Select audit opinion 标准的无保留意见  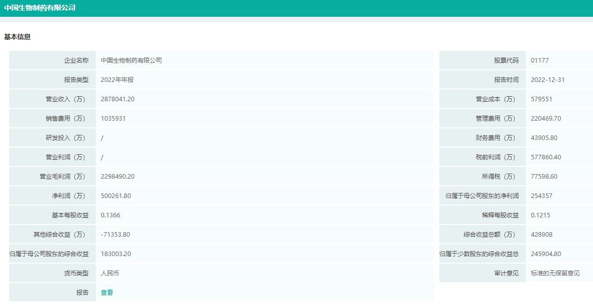coord(555,273)
